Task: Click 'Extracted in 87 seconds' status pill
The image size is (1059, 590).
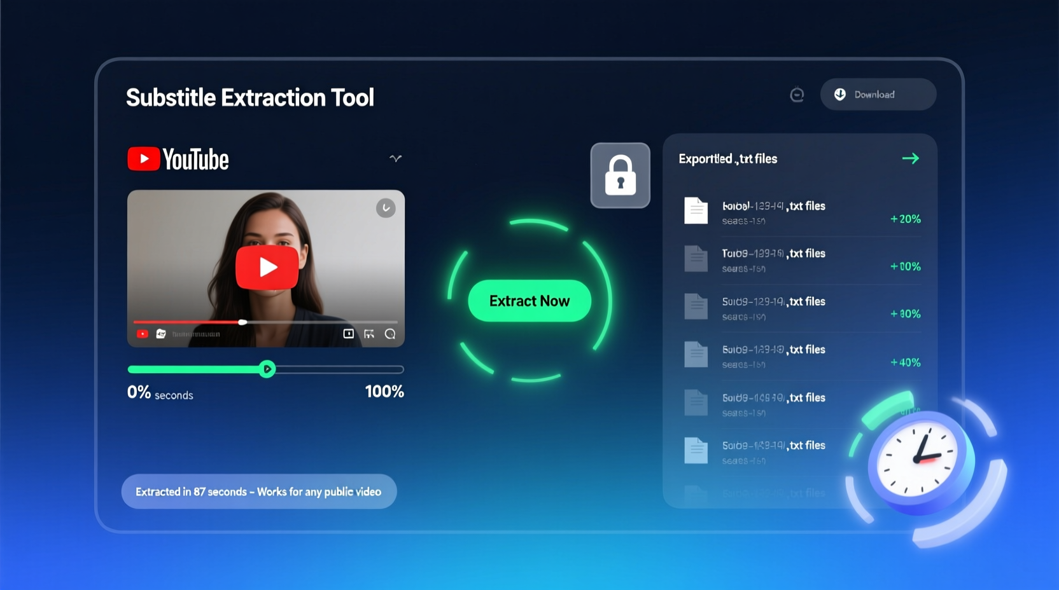Action: [x=259, y=491]
